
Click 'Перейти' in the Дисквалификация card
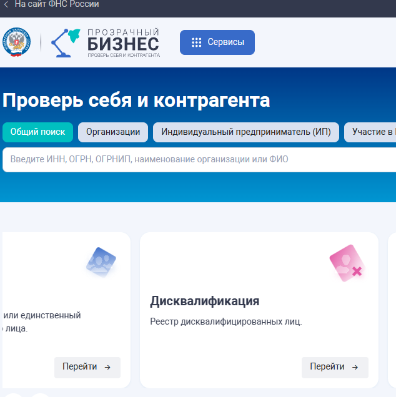(x=335, y=368)
